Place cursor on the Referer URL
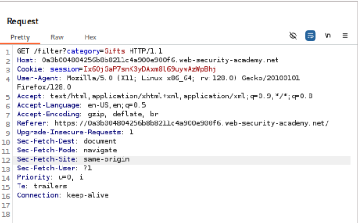This screenshot has height=223, width=358. 191,123
